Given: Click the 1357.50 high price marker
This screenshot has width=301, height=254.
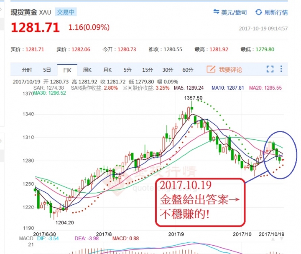Looking at the screenshot, I should (193, 98).
